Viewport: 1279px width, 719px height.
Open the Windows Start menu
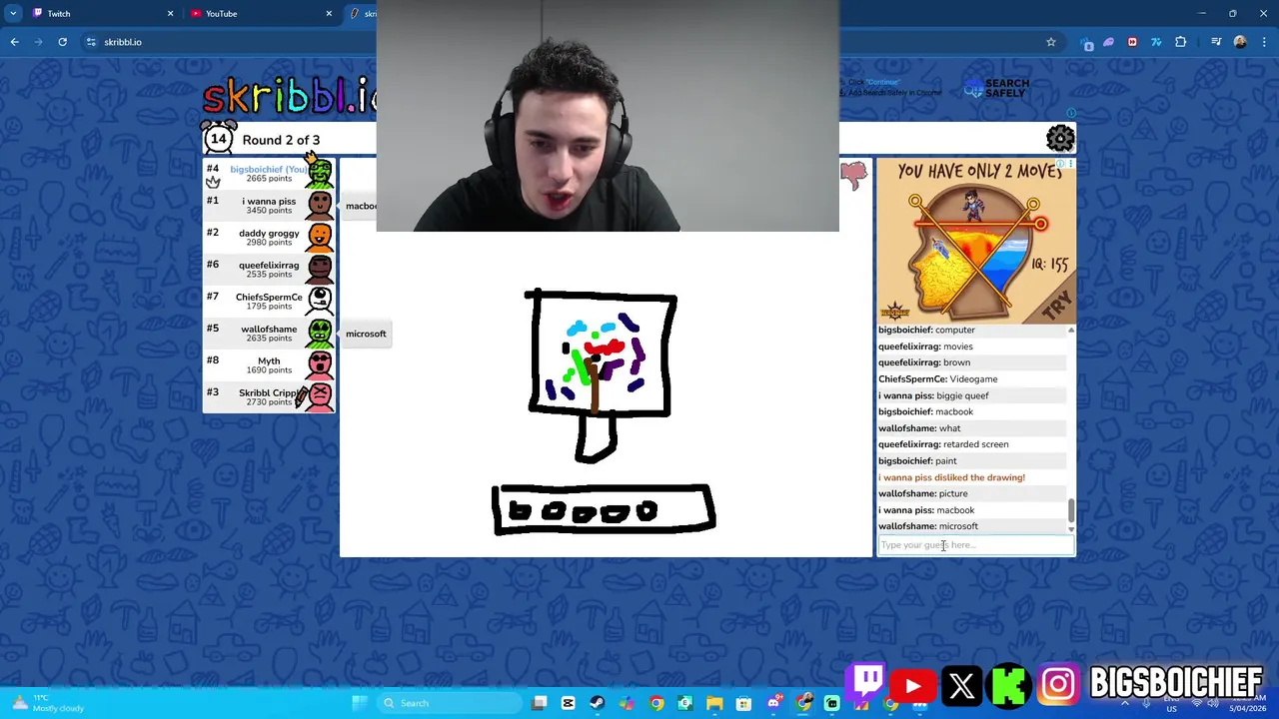click(x=360, y=703)
